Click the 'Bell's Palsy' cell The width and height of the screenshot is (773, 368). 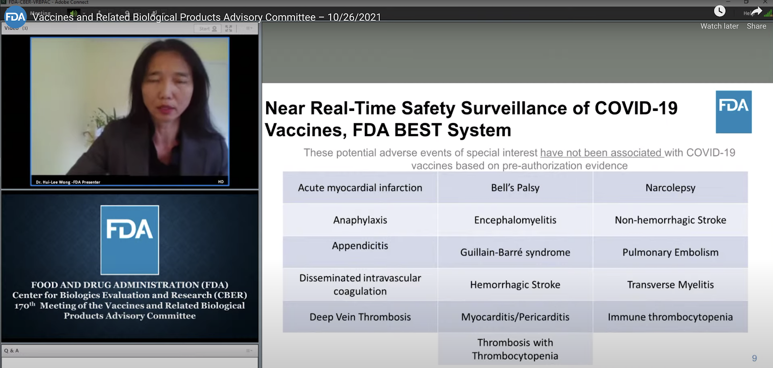(x=515, y=188)
